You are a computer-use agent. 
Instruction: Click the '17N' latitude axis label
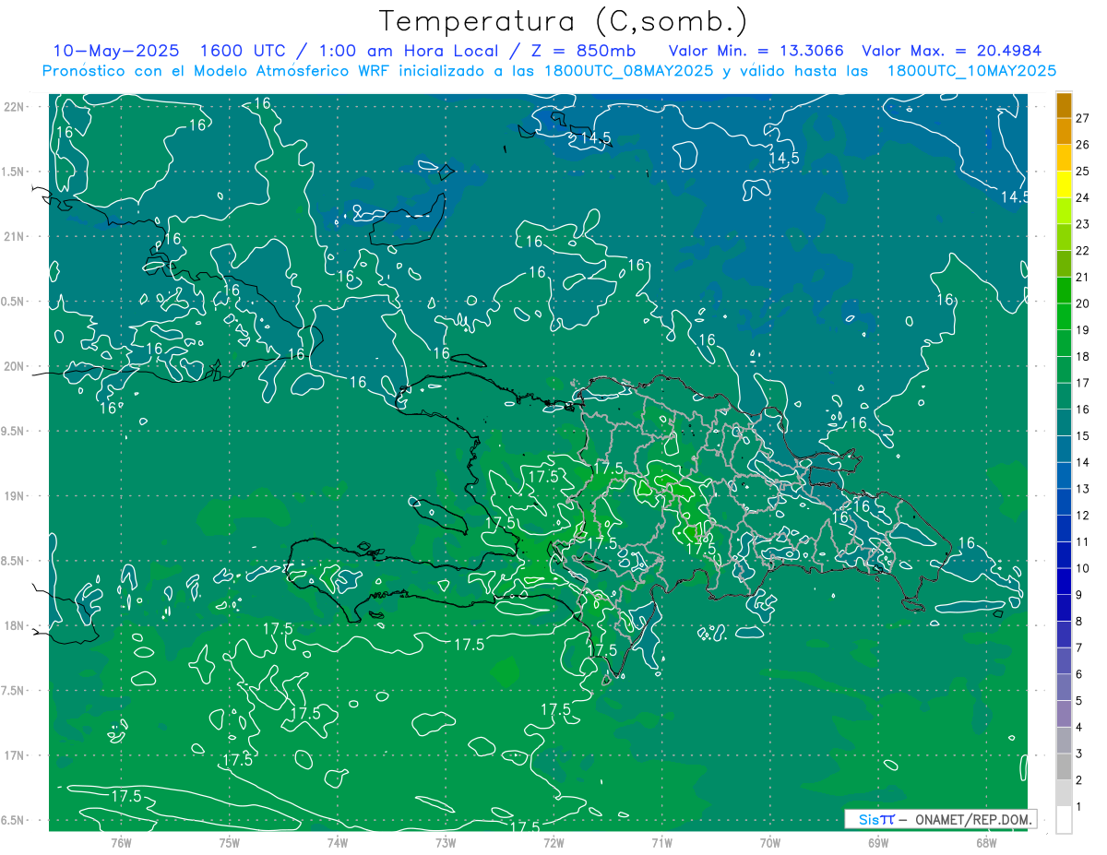(x=14, y=755)
